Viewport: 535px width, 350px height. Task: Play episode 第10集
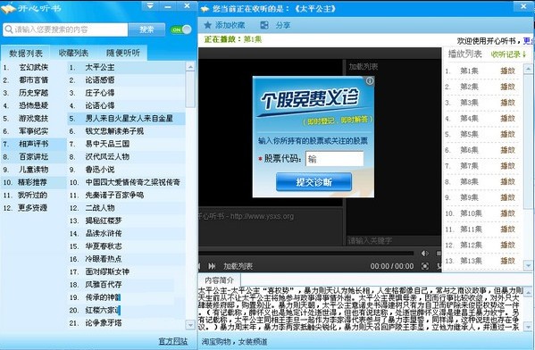[507, 213]
